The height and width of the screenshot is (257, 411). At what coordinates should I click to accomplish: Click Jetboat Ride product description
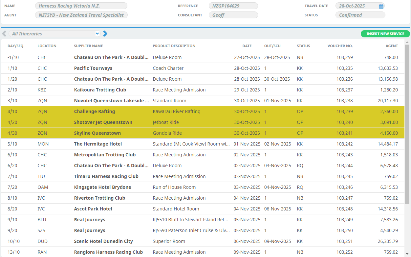(166, 122)
